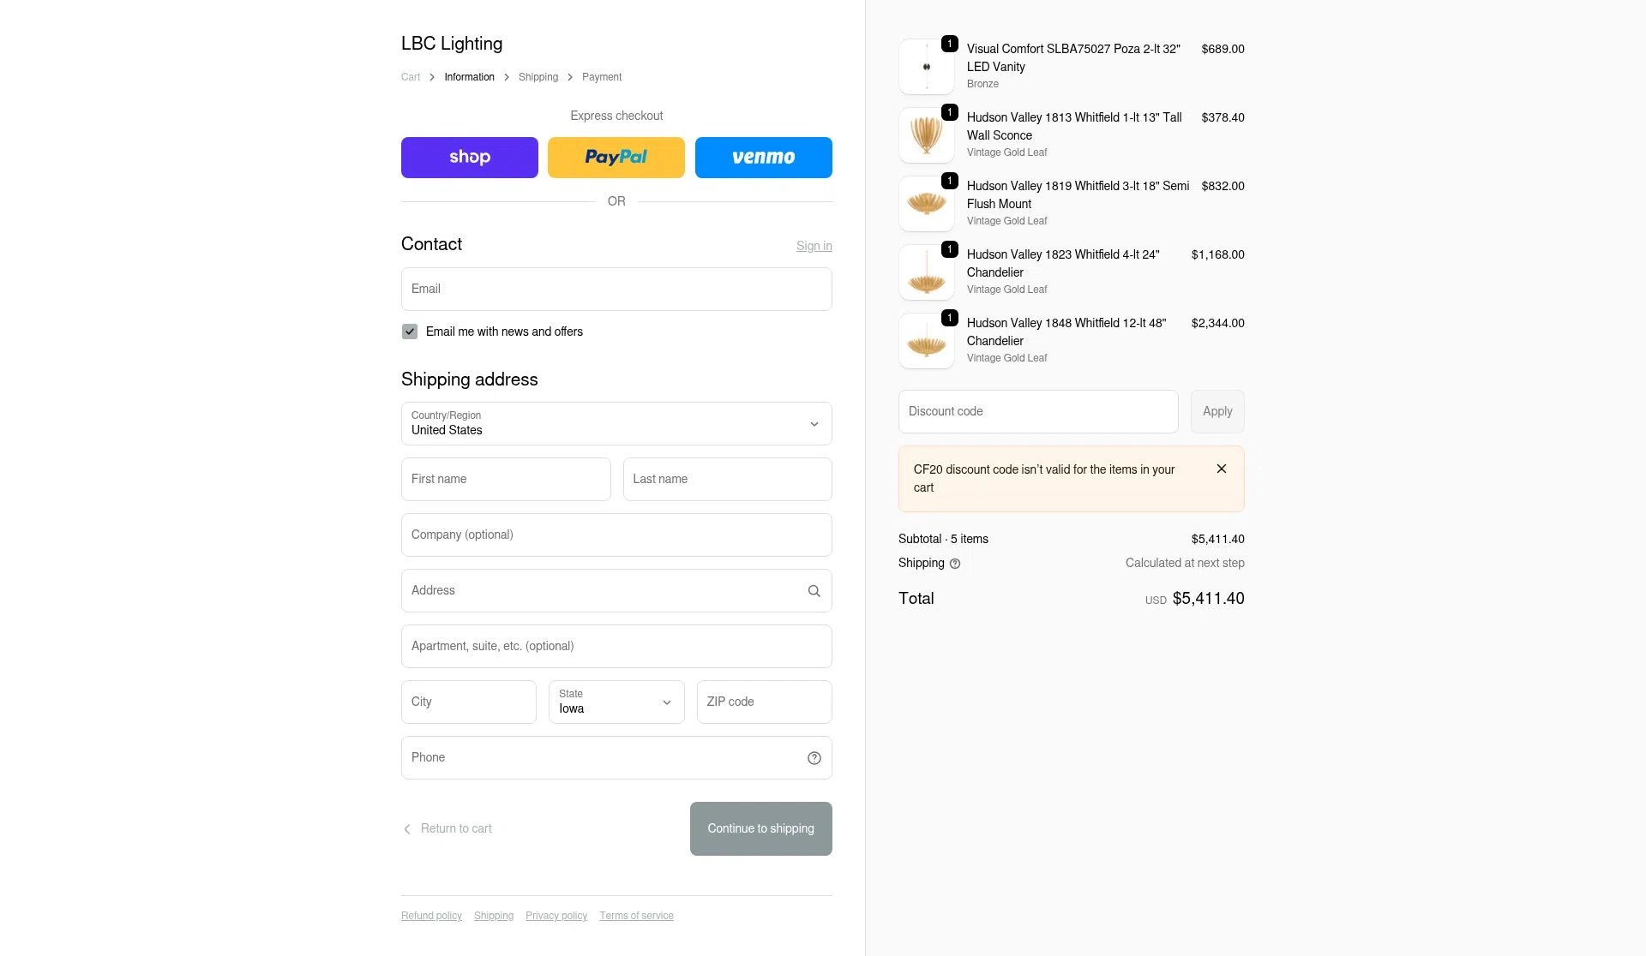Click Continue to shipping button
Screen dimensions: 1646x956
[760, 829]
